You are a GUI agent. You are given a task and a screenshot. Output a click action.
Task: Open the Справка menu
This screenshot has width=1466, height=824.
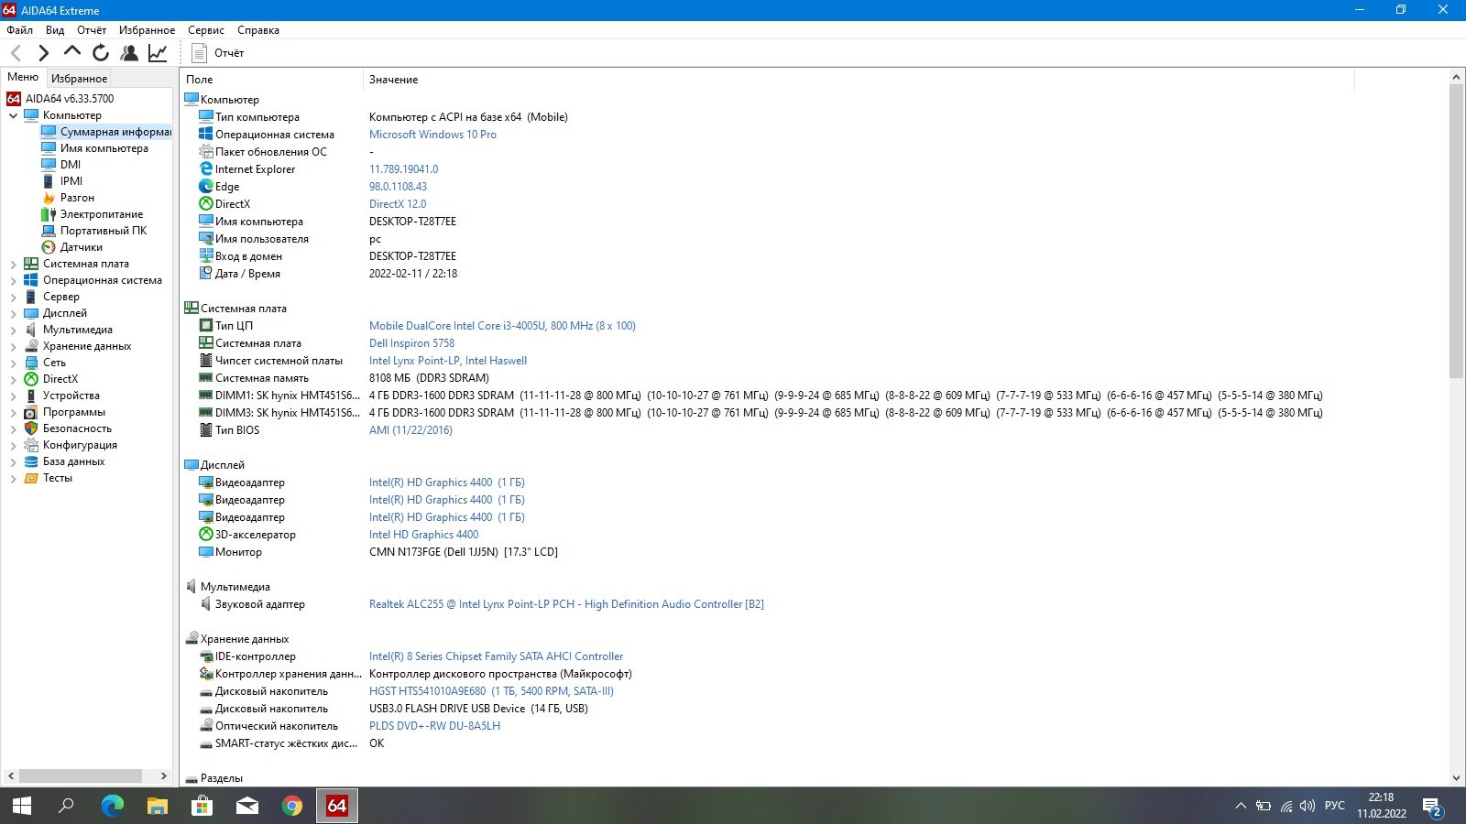point(258,30)
